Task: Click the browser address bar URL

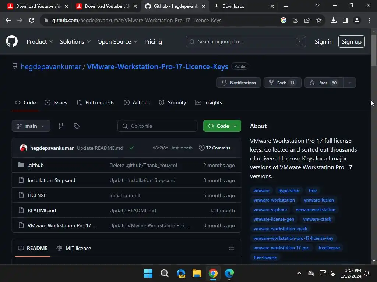Action: (x=137, y=21)
